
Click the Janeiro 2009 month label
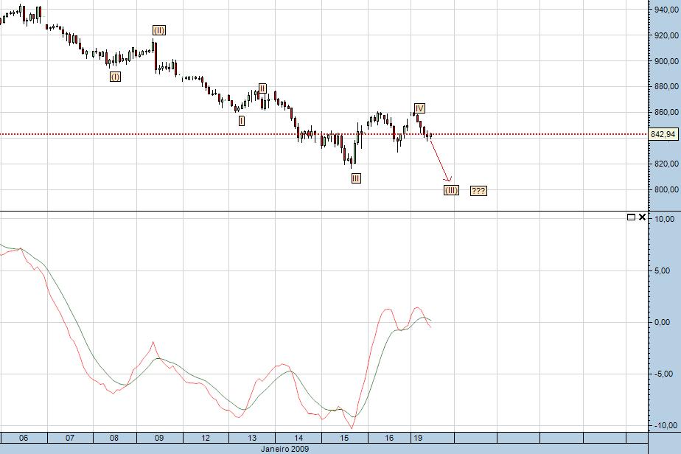[285, 449]
